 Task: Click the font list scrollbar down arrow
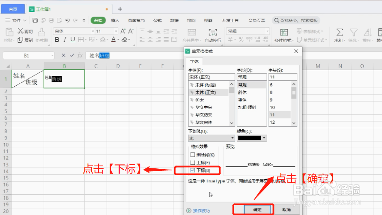coord(231,123)
